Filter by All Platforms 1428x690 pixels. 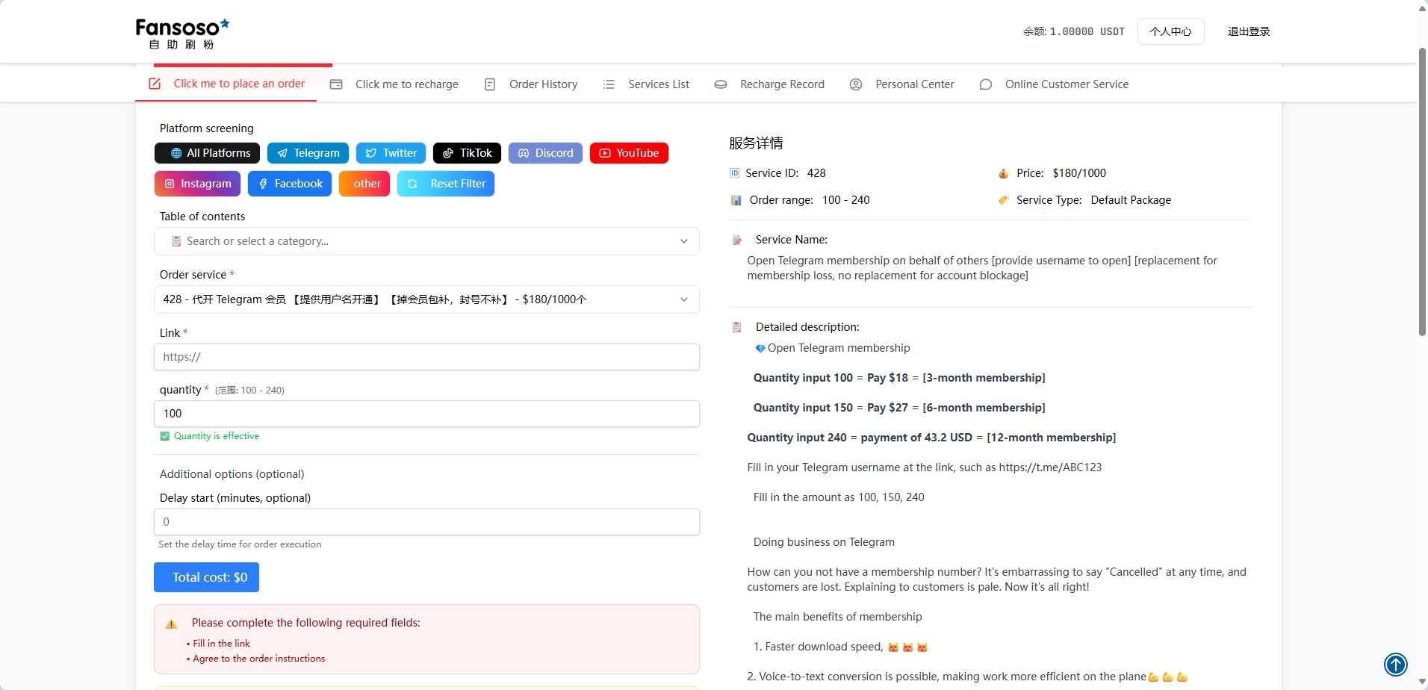point(207,153)
